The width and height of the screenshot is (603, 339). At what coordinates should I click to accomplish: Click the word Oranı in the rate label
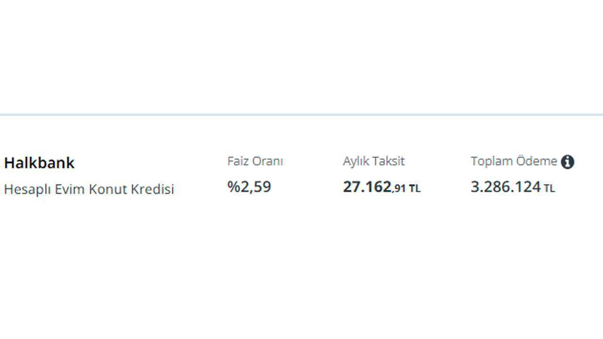coord(268,161)
